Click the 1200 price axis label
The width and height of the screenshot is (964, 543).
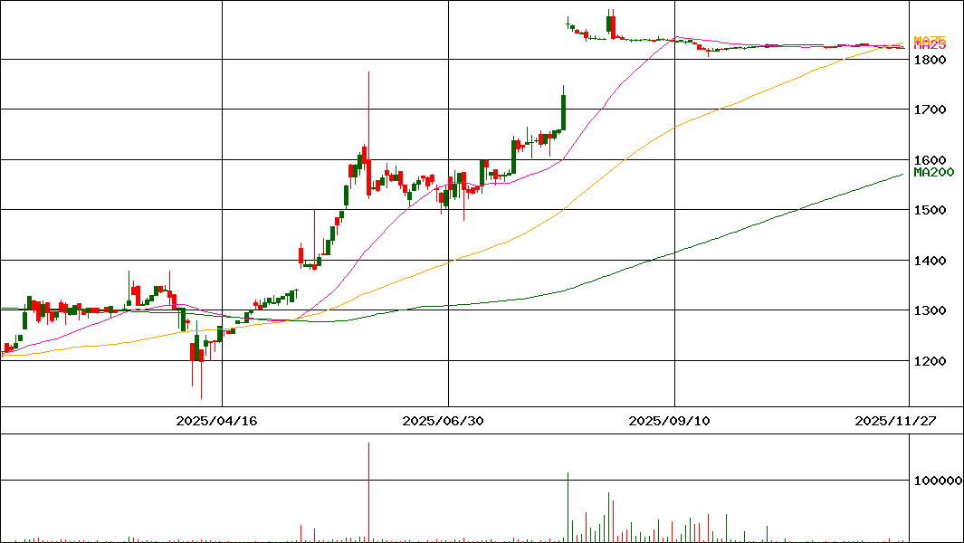click(x=930, y=361)
